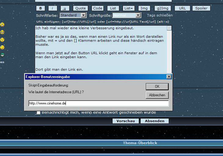Image resolution: width=223 pixels, height=156 pixels.
Task: Insert the sad frowning smiley
Action: tap(2, 40)
